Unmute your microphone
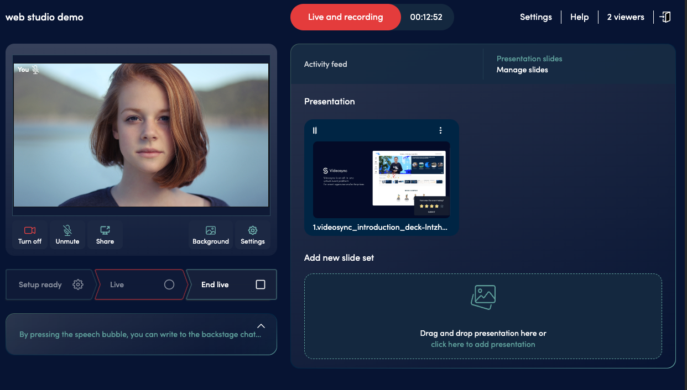 (67, 234)
